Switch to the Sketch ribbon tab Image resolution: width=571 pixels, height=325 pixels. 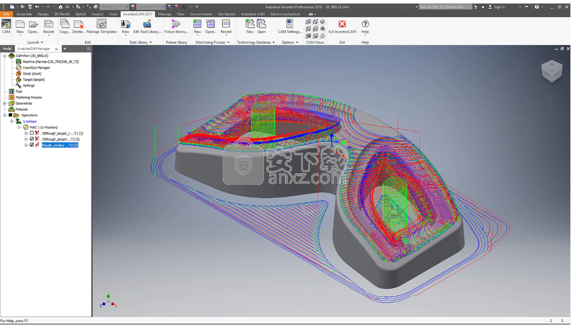pos(80,14)
